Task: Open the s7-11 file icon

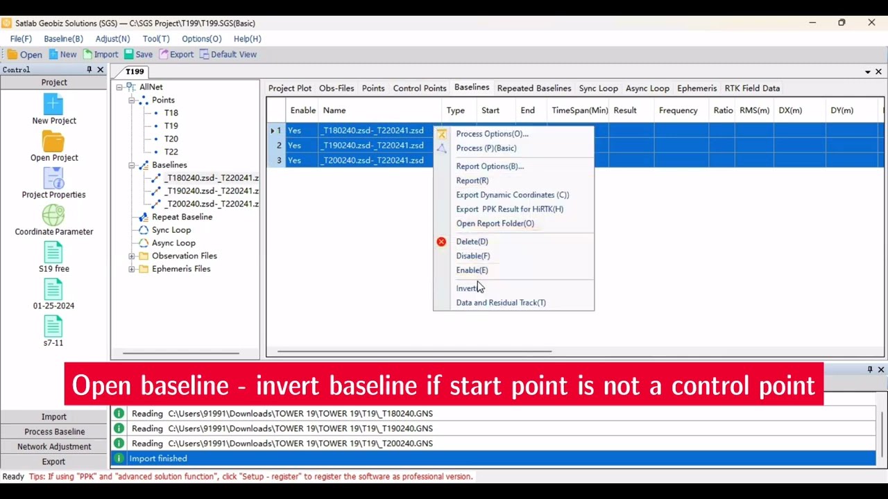Action: [53, 326]
